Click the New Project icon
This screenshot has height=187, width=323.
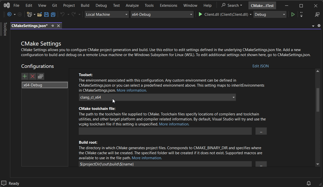pyautogui.click(x=29, y=15)
